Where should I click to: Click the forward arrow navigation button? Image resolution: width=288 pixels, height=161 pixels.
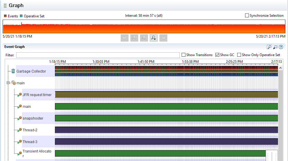pyautogui.click(x=163, y=38)
